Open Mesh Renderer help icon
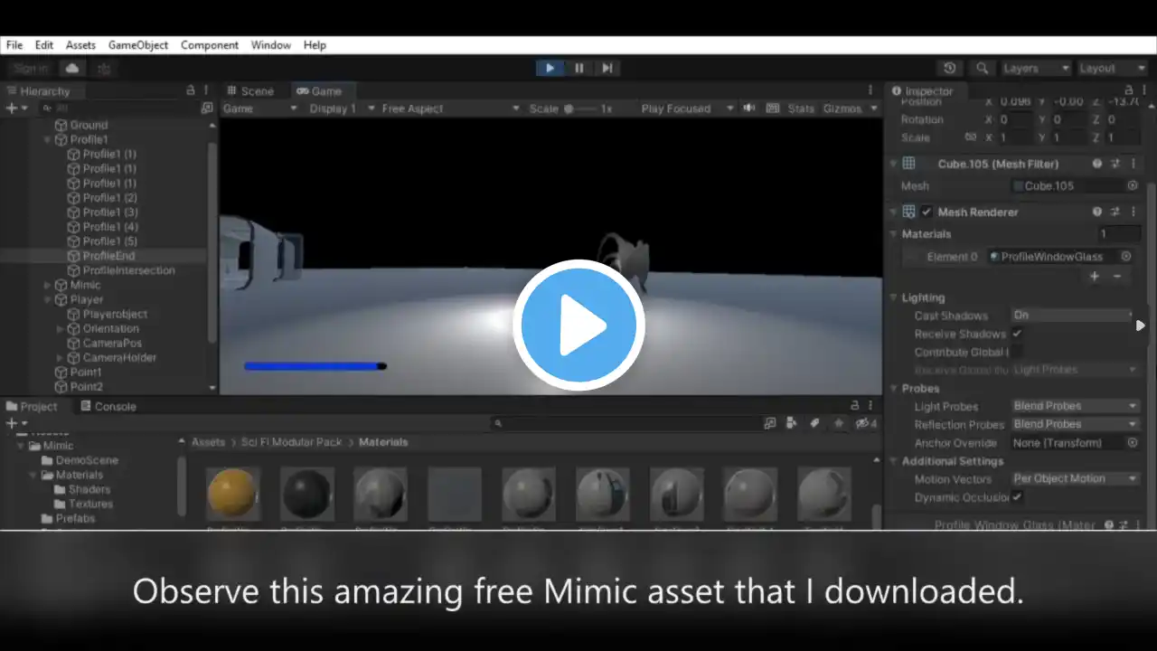This screenshot has height=651, width=1157. pyautogui.click(x=1097, y=212)
